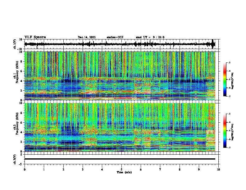
Task: Click the ch.1 spectrogram color scale bar
Action: point(225,79)
